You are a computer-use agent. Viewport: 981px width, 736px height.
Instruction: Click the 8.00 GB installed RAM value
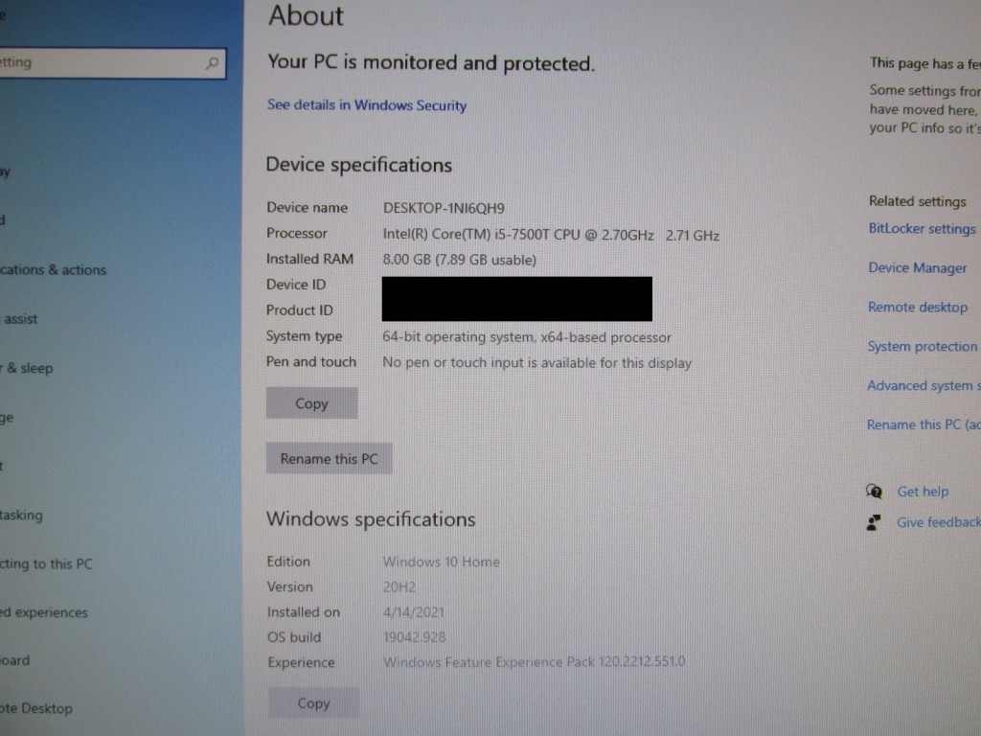[459, 260]
